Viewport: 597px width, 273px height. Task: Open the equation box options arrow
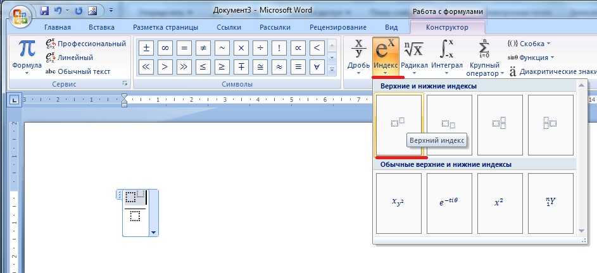point(153,233)
